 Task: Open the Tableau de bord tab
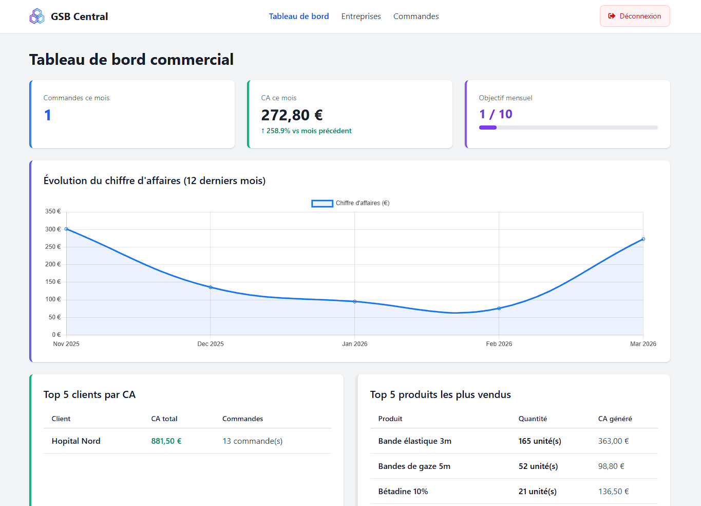298,16
